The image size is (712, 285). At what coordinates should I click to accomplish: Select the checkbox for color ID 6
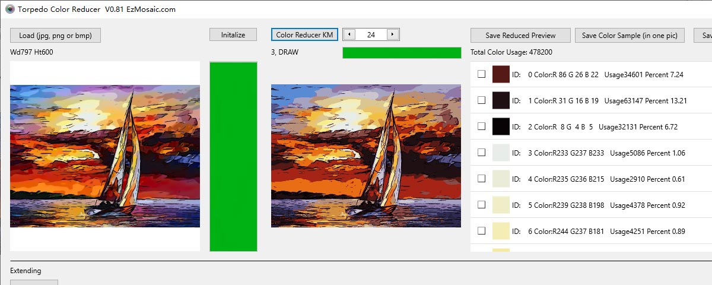tap(482, 231)
